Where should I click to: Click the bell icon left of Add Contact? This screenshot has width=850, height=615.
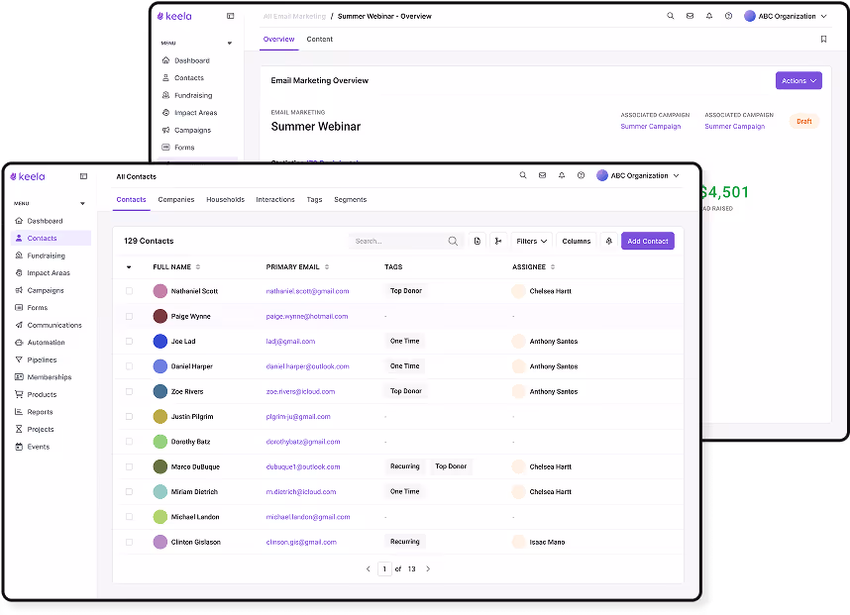tap(608, 241)
